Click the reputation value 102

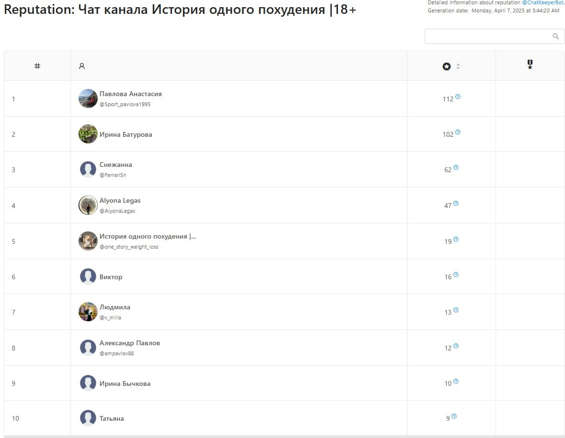[448, 134]
